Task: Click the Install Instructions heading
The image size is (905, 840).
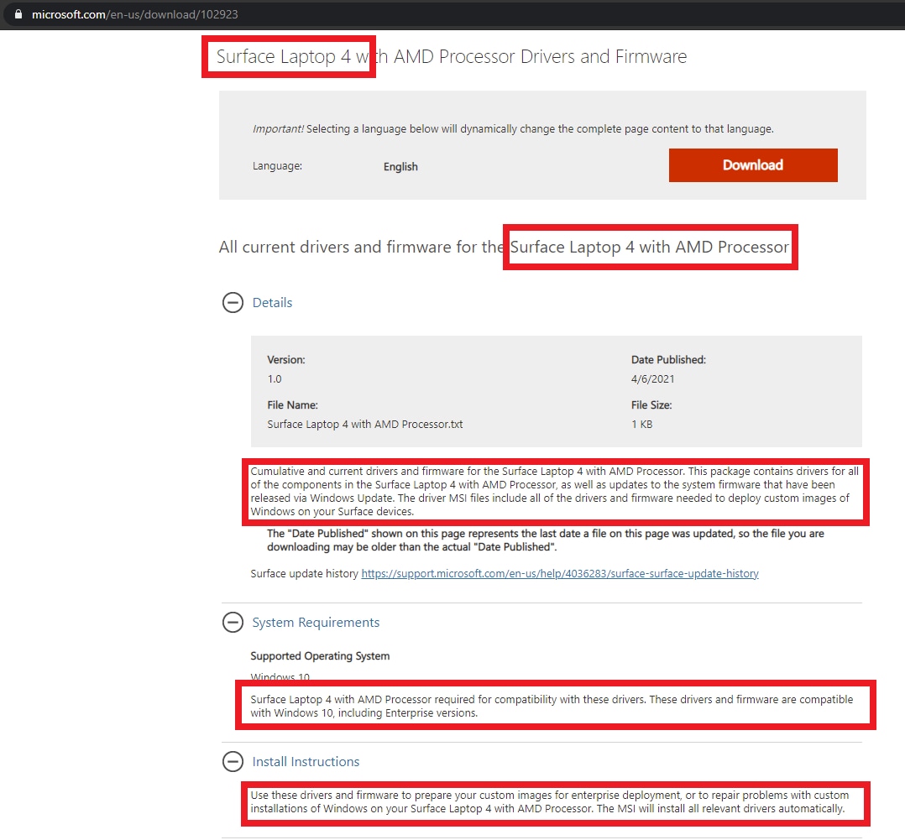Action: (306, 762)
